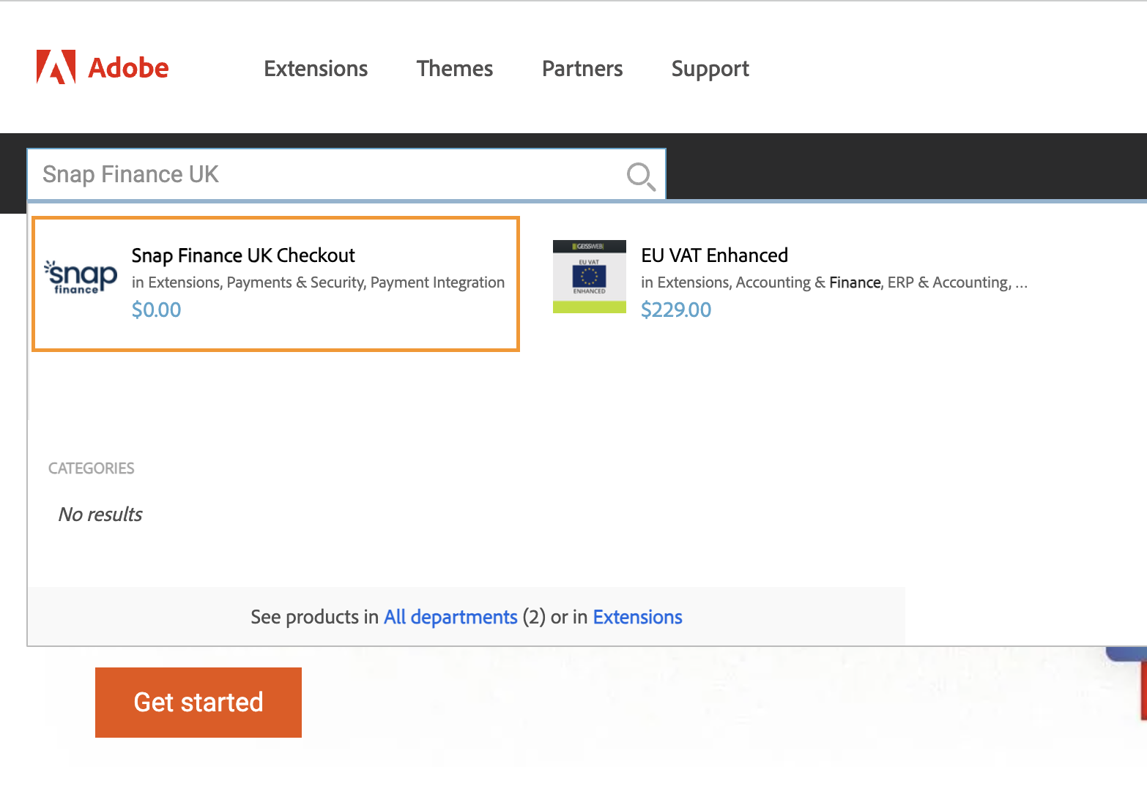Click the search magnifier icon

click(640, 176)
